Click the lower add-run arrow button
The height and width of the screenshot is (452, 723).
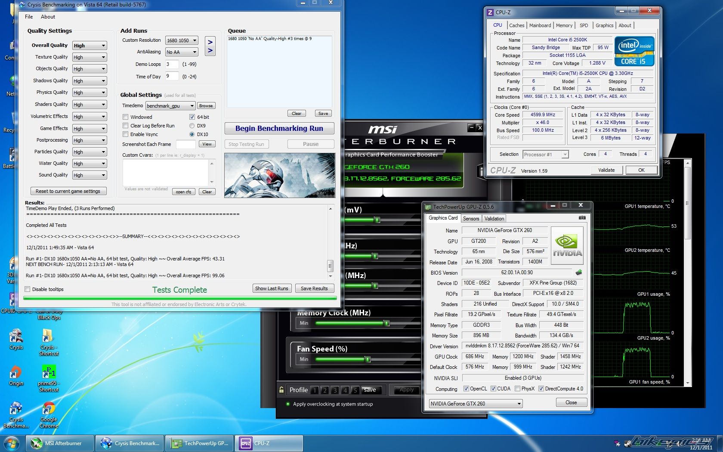210,50
